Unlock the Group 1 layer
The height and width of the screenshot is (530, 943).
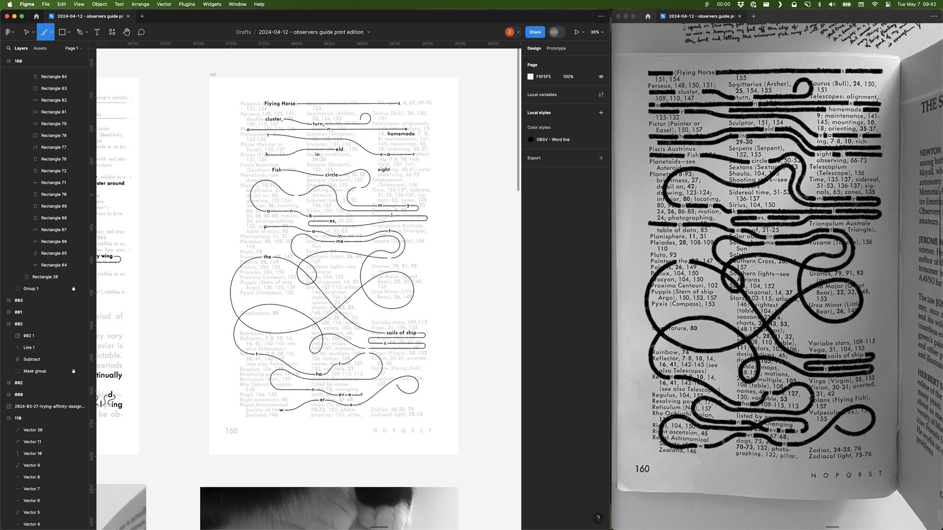(x=73, y=289)
